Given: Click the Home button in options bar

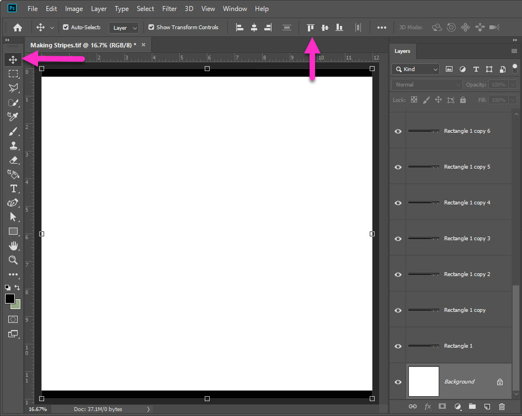Looking at the screenshot, I should [x=18, y=28].
